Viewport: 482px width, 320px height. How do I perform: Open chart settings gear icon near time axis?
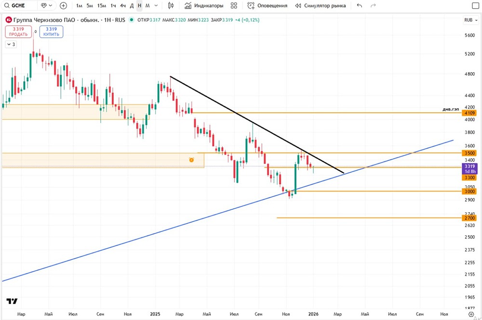[x=471, y=314]
